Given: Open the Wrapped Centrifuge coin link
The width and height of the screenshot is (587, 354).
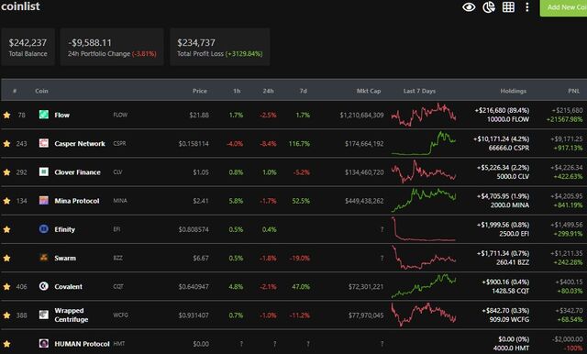Looking at the screenshot, I should click(72, 315).
